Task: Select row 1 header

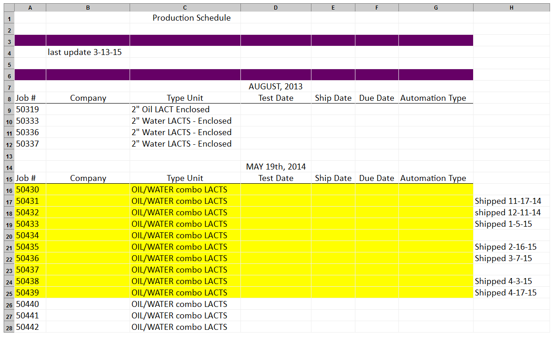Action: click(10, 18)
